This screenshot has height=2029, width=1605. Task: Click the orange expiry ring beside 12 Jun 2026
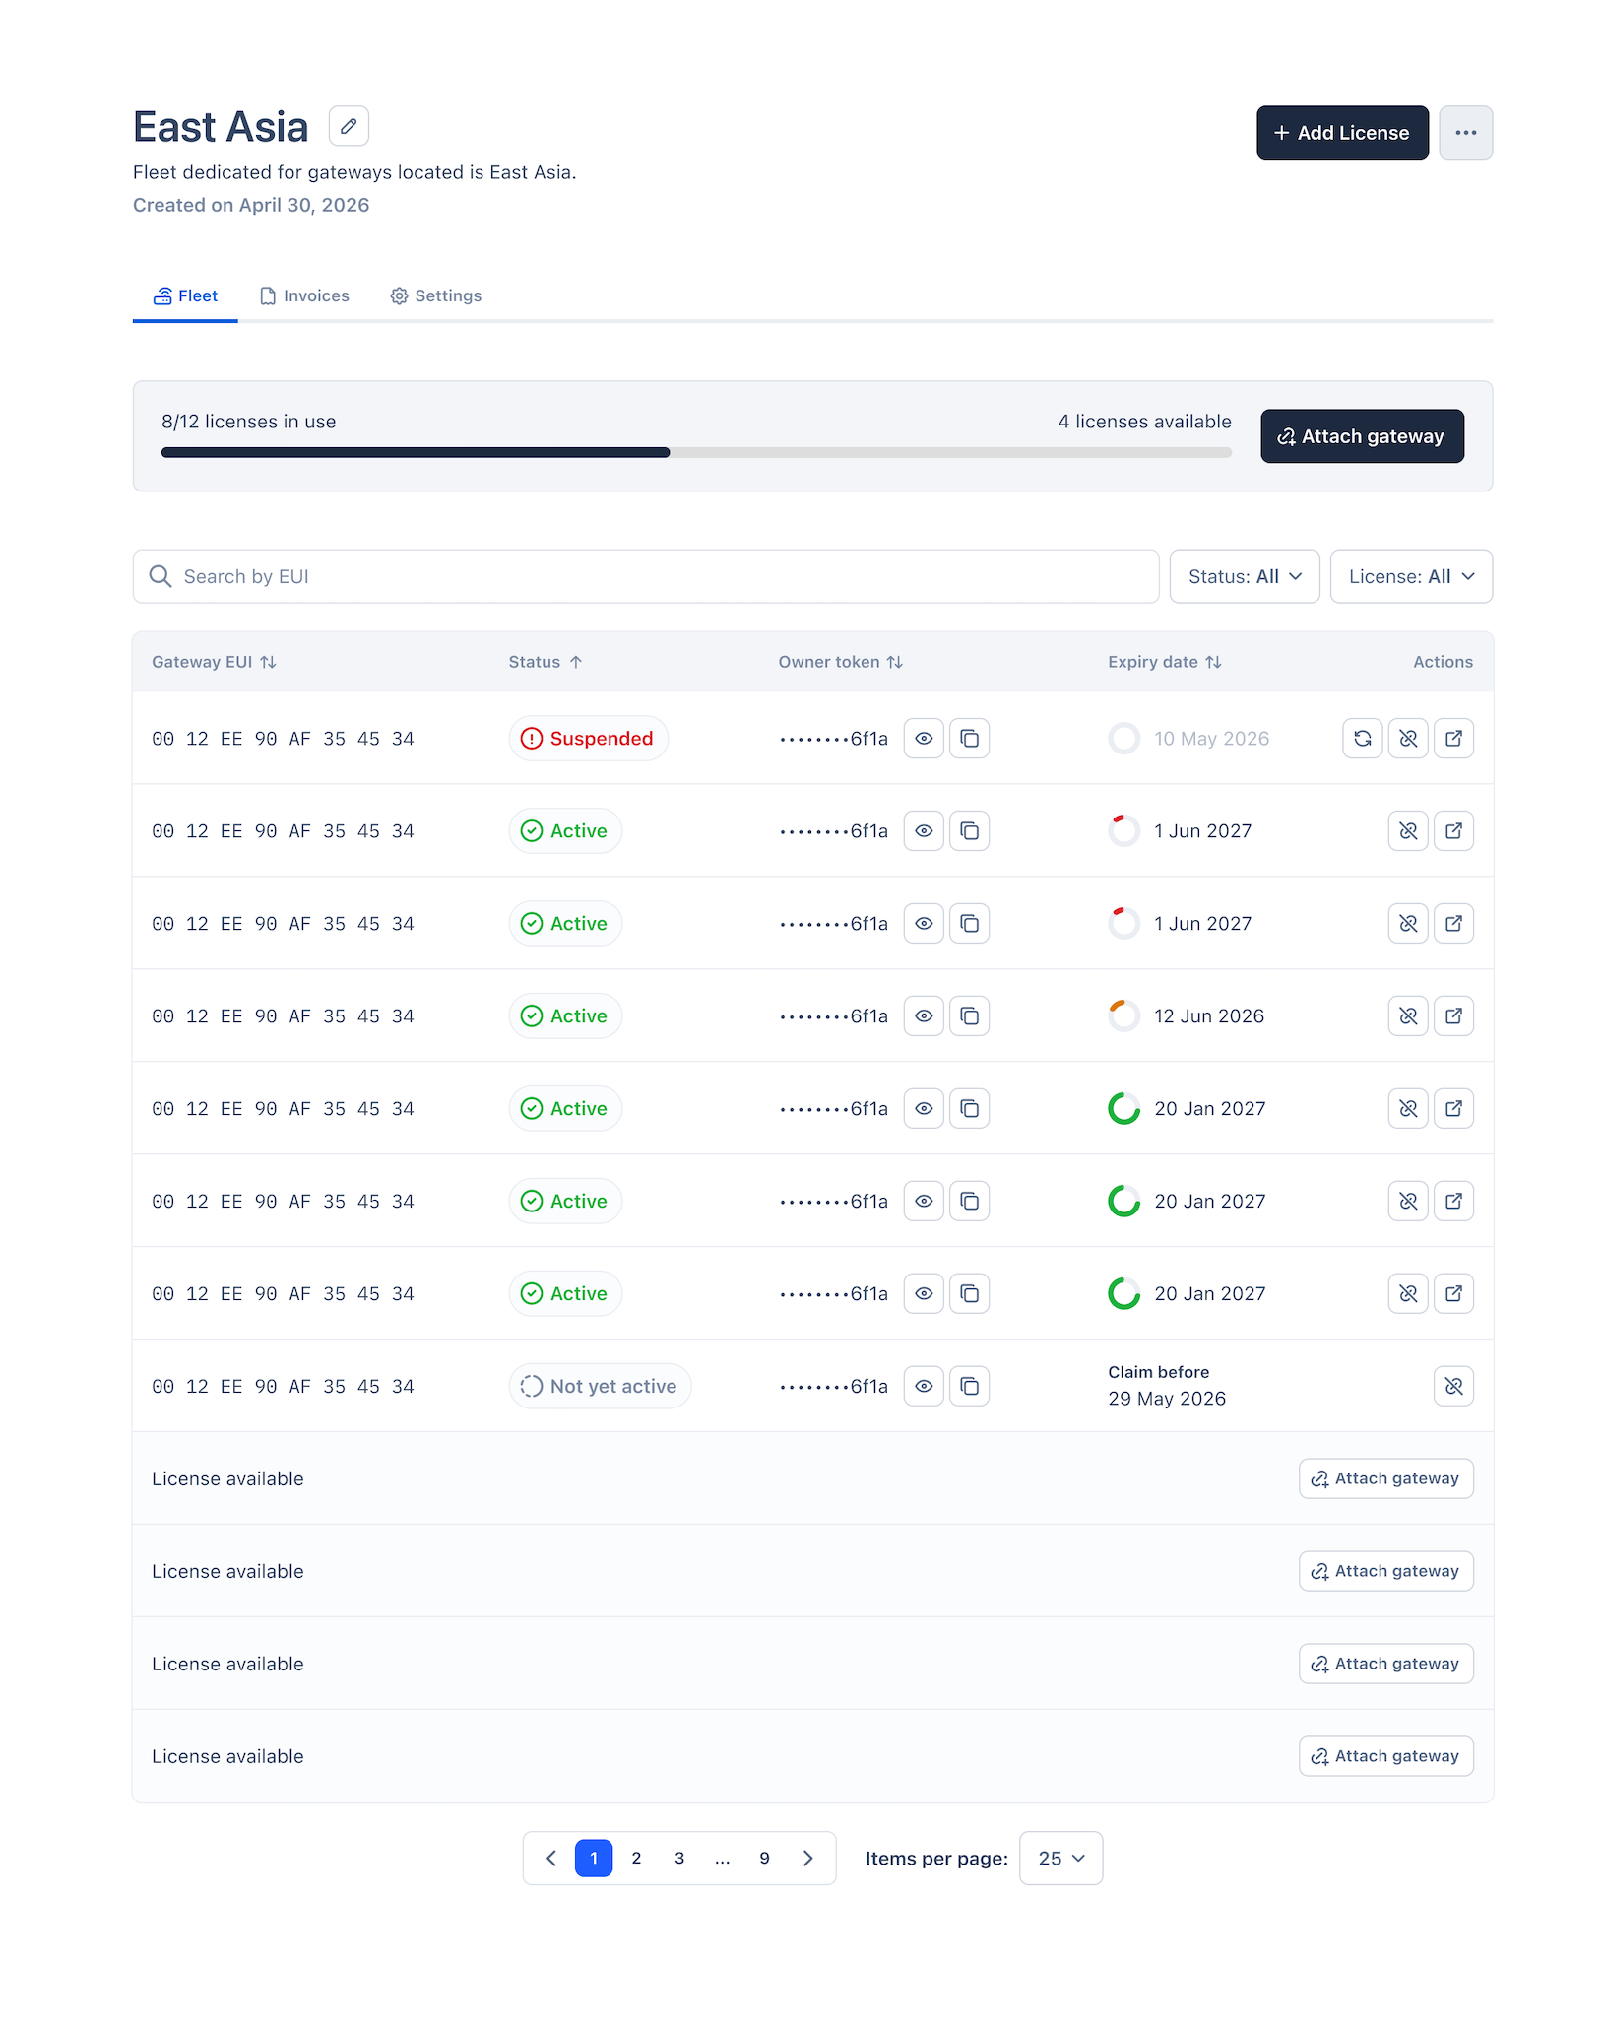click(1123, 1016)
